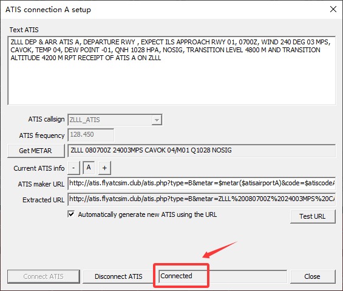The image size is (343, 291).
Task: Click the disabled Connect ATIS button
Action: 44,276
